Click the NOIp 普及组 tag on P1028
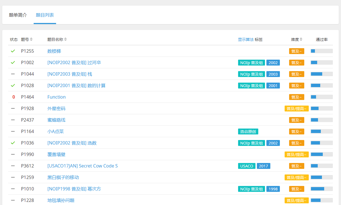The height and width of the screenshot is (205, 341). click(251, 86)
